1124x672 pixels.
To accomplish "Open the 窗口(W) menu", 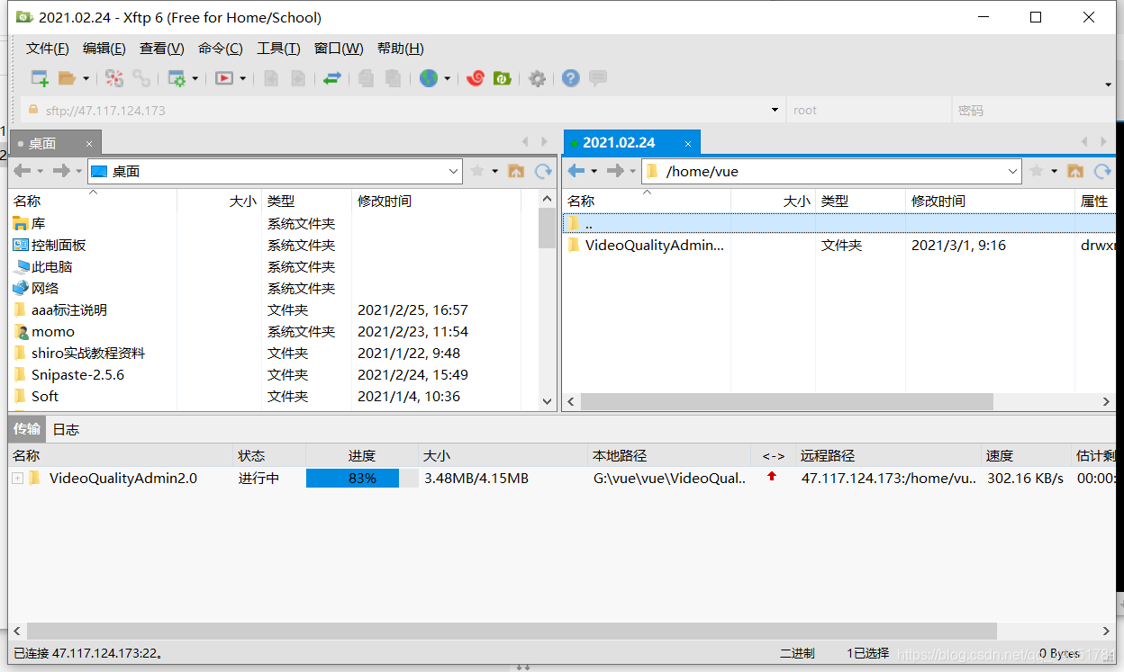I will pyautogui.click(x=339, y=49).
